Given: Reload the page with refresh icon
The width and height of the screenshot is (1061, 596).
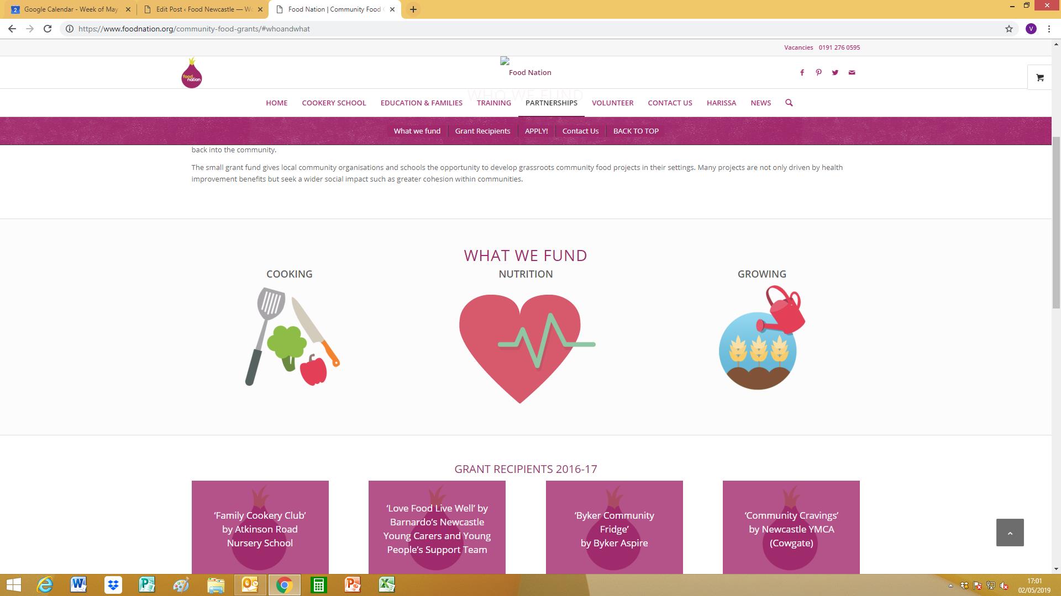Looking at the screenshot, I should click(48, 29).
